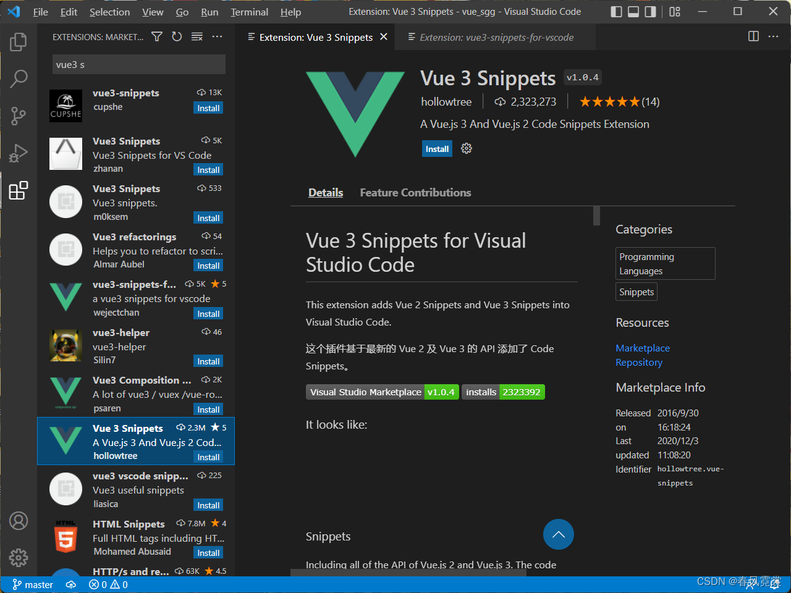Image resolution: width=791 pixels, height=593 pixels.
Task: Open the Go menu
Action: point(182,12)
